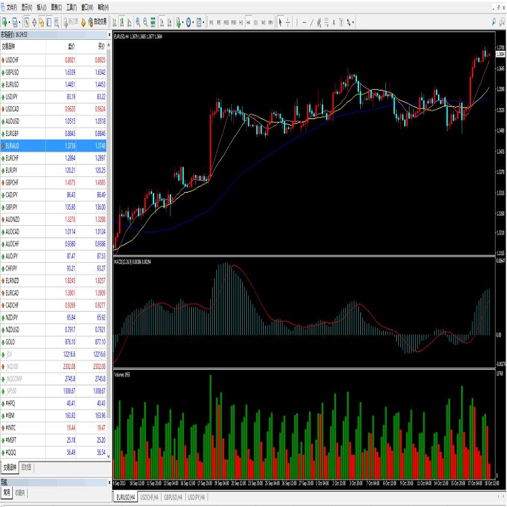Expand the Indicators dropdown arrow
This screenshot has width=507, height=507.
tap(183, 22)
